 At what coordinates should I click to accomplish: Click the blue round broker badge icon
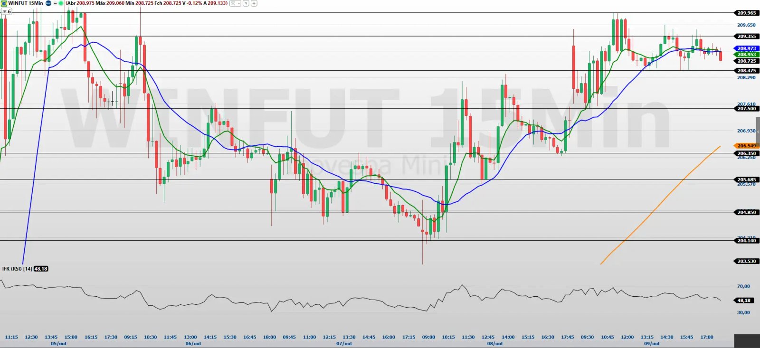[x=48, y=3]
